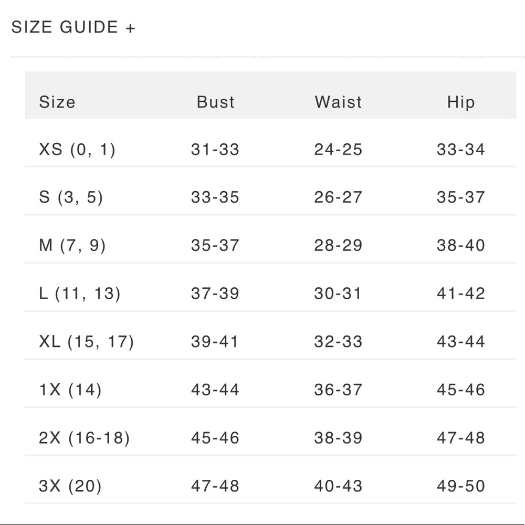Click the Size column header
Screen dimensions: 525x525
point(57,102)
